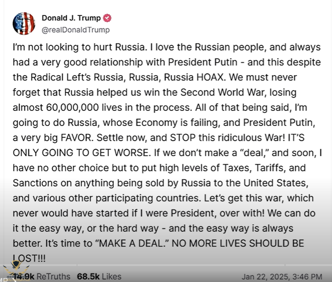
Task: Click the flag-themed profile avatar
Action: pyautogui.click(x=24, y=23)
